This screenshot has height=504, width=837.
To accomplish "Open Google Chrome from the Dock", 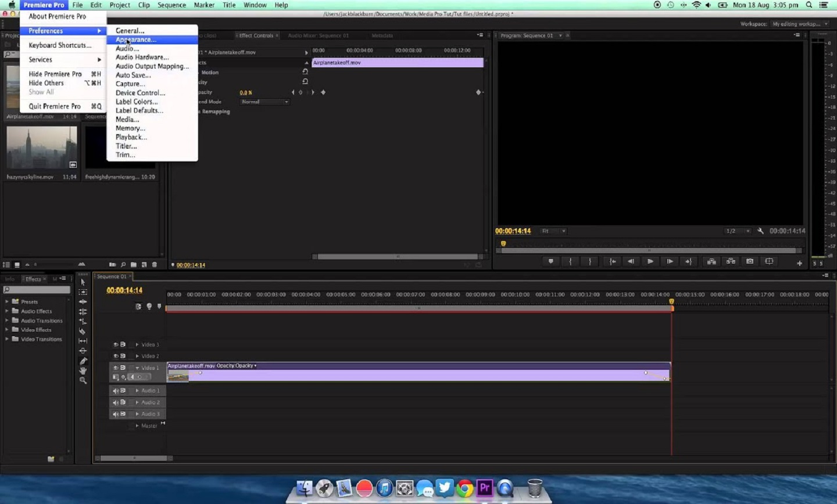I will click(464, 488).
